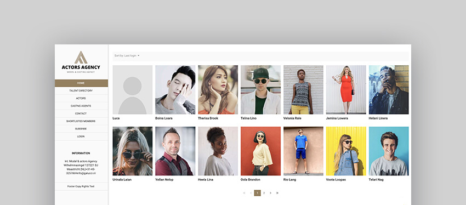Open Luca's placeholder profile photo
Screen dimensions: 466x205
point(133,90)
